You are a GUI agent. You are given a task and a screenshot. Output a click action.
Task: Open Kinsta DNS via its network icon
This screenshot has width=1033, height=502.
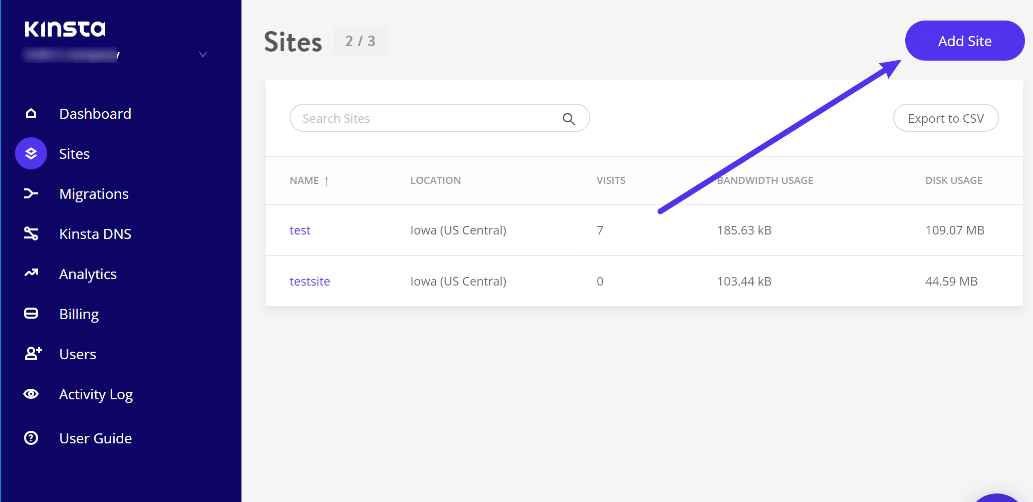point(31,233)
